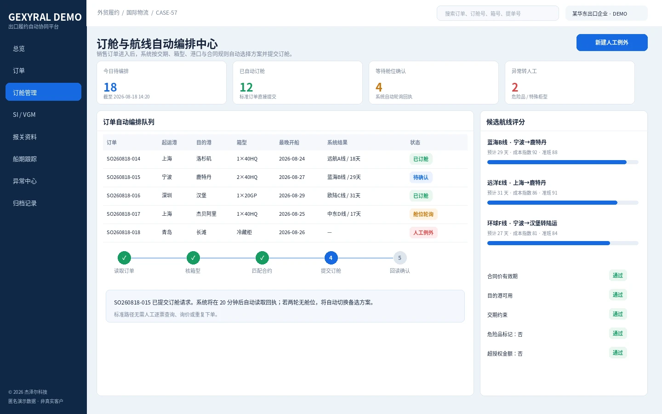Select step 5 回读确认 circle
The width and height of the screenshot is (662, 414).
(400, 258)
